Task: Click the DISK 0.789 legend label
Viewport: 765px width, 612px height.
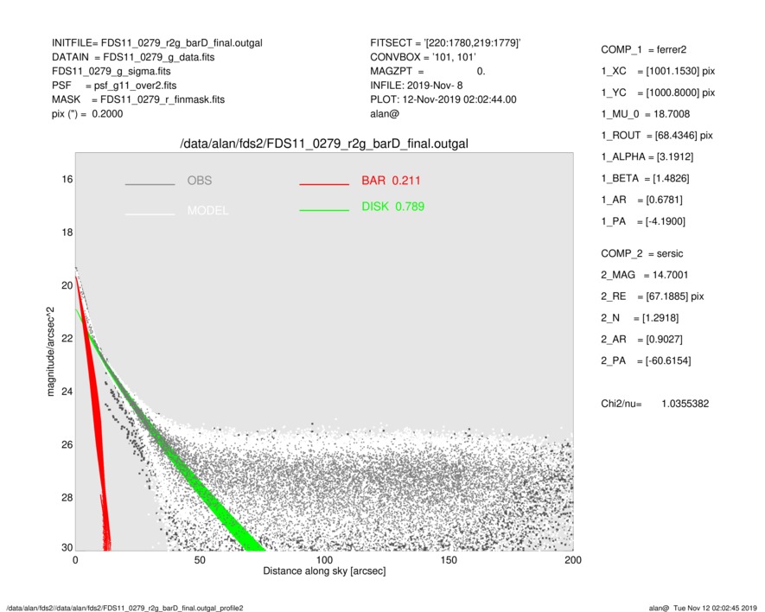Action: click(392, 207)
